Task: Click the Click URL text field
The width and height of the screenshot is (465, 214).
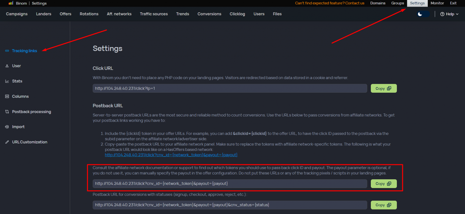Action: pos(229,88)
